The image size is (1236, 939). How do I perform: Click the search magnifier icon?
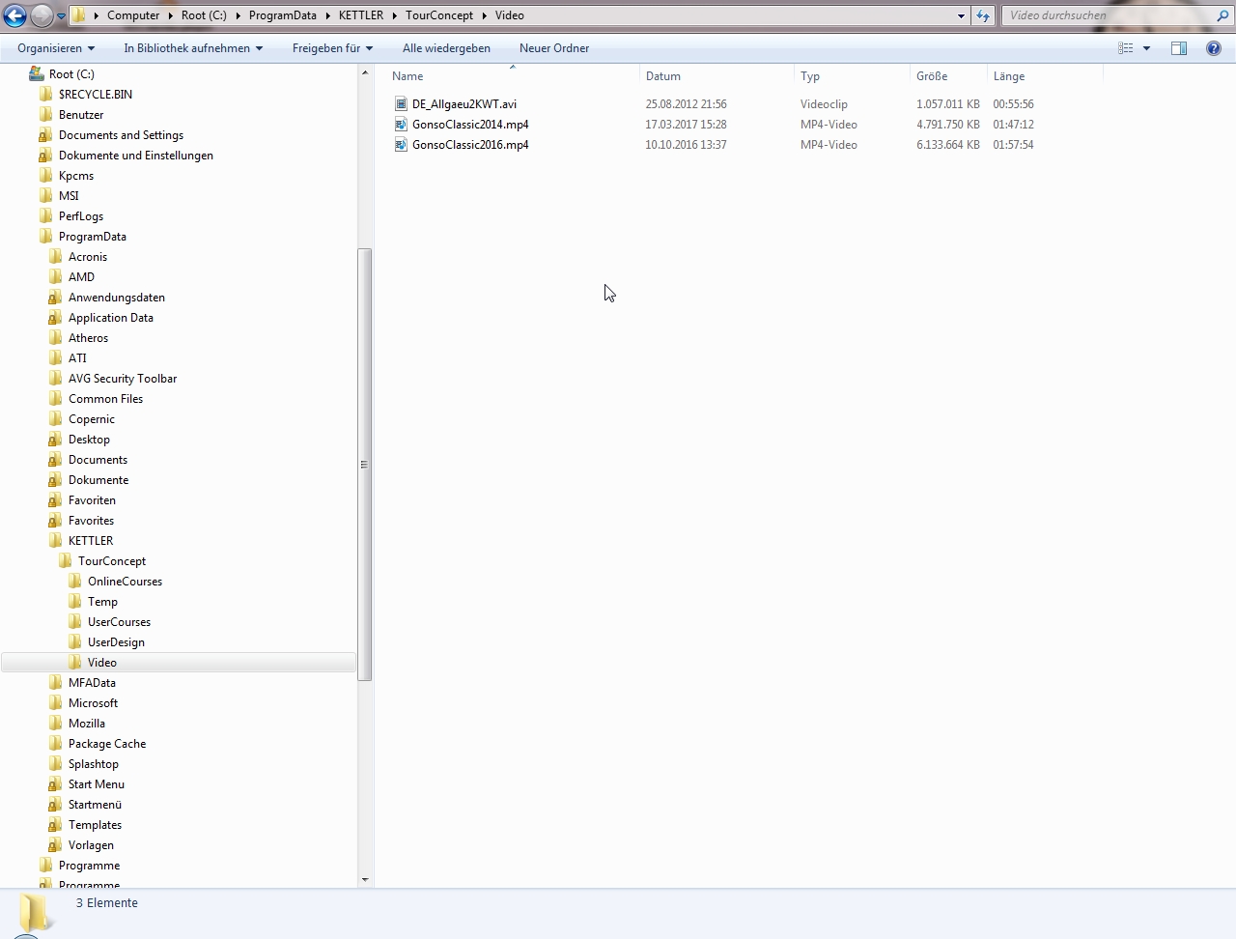[1222, 15]
